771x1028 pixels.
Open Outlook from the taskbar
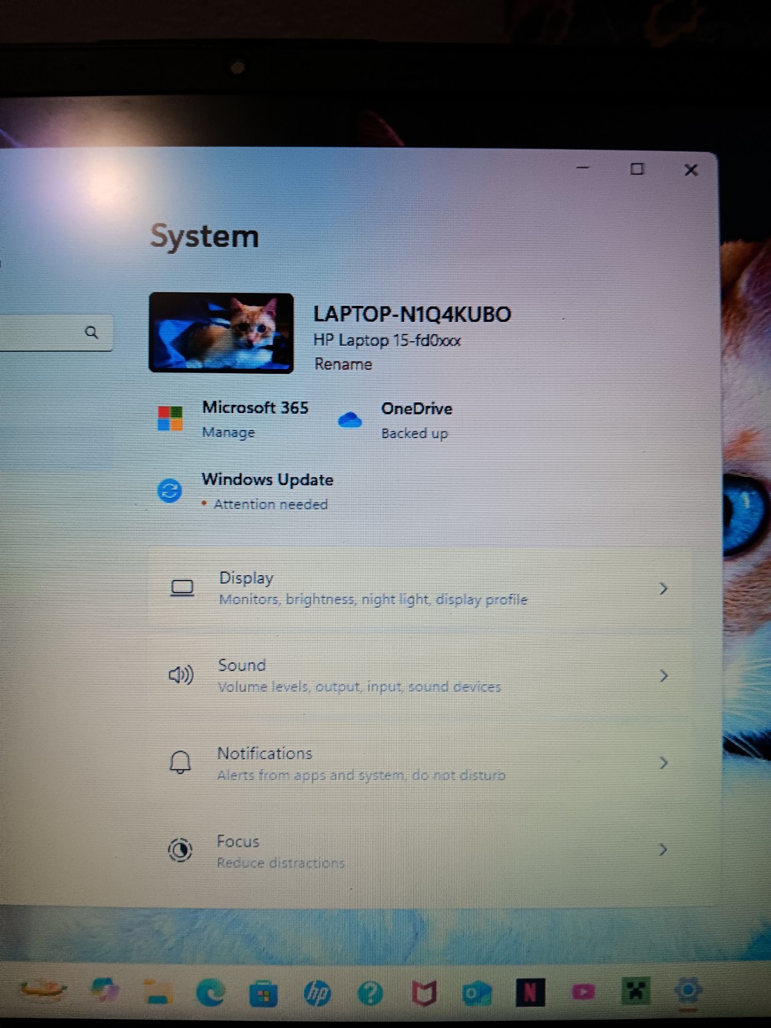coord(477,993)
